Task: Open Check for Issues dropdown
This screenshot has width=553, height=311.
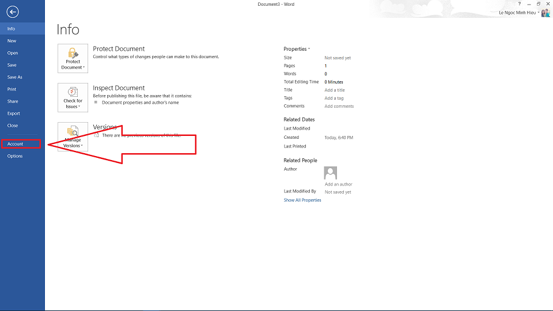Action: 73,98
